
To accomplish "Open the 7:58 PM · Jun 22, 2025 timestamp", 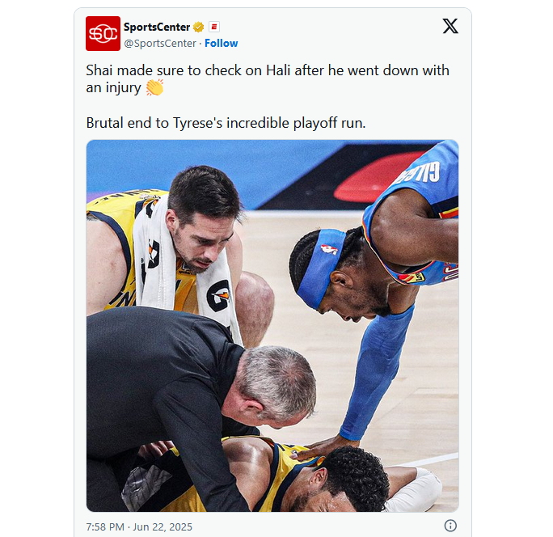I will click(x=139, y=526).
